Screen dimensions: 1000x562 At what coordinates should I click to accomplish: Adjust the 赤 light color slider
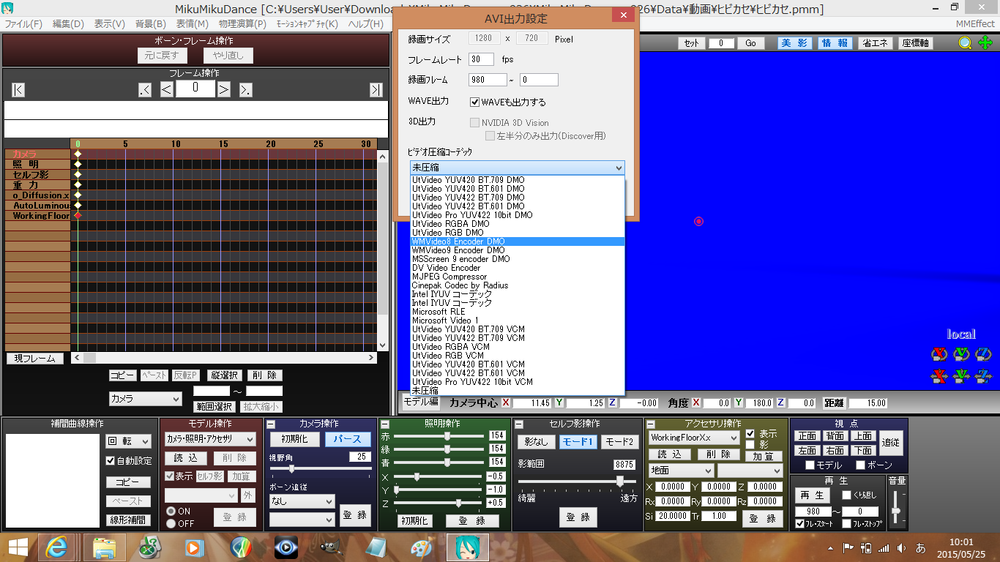click(x=440, y=436)
